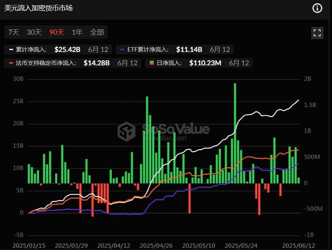Click the 2025/05/10 x-axis date label
This screenshot has height=250, width=332.
pos(199,246)
